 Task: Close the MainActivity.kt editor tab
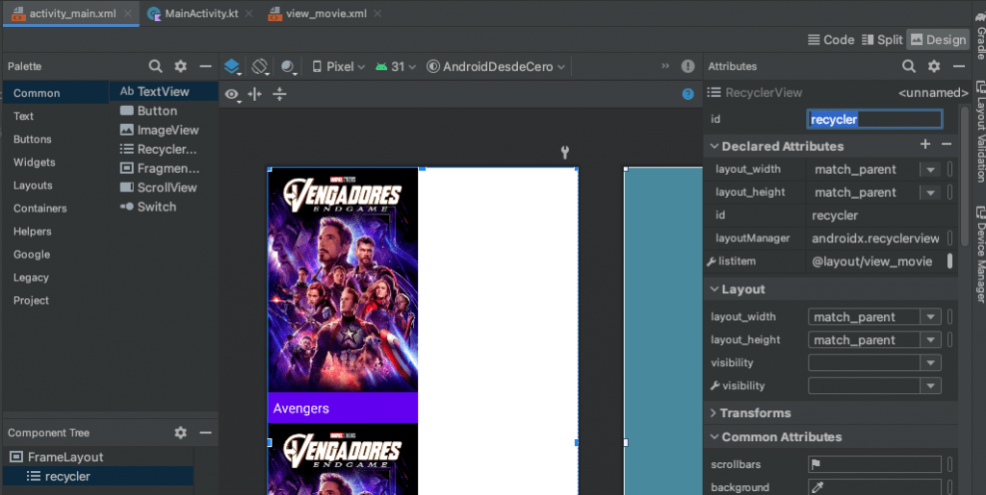point(249,13)
